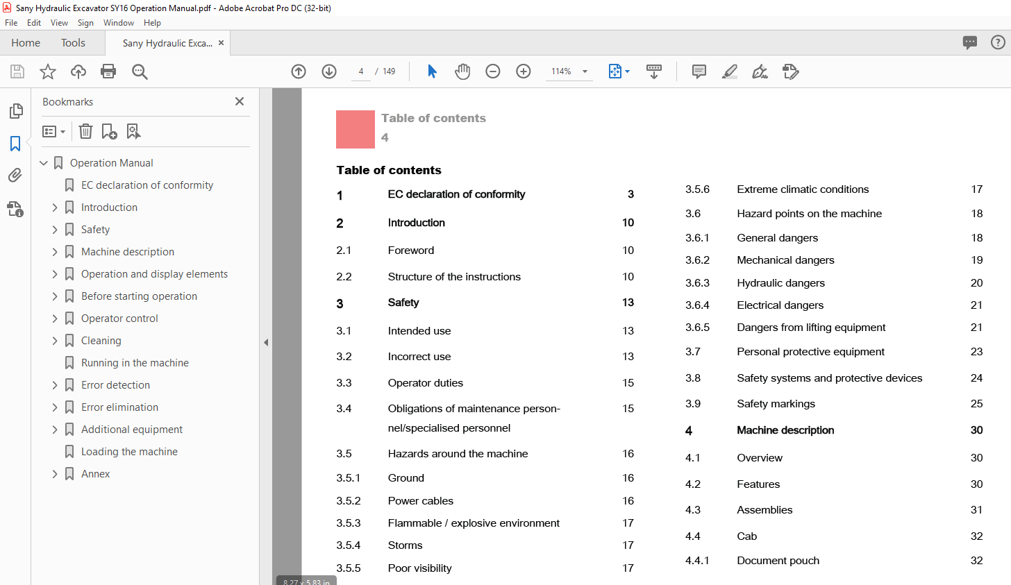Add a new bookmark icon
The height and width of the screenshot is (585, 1011).
(x=109, y=131)
